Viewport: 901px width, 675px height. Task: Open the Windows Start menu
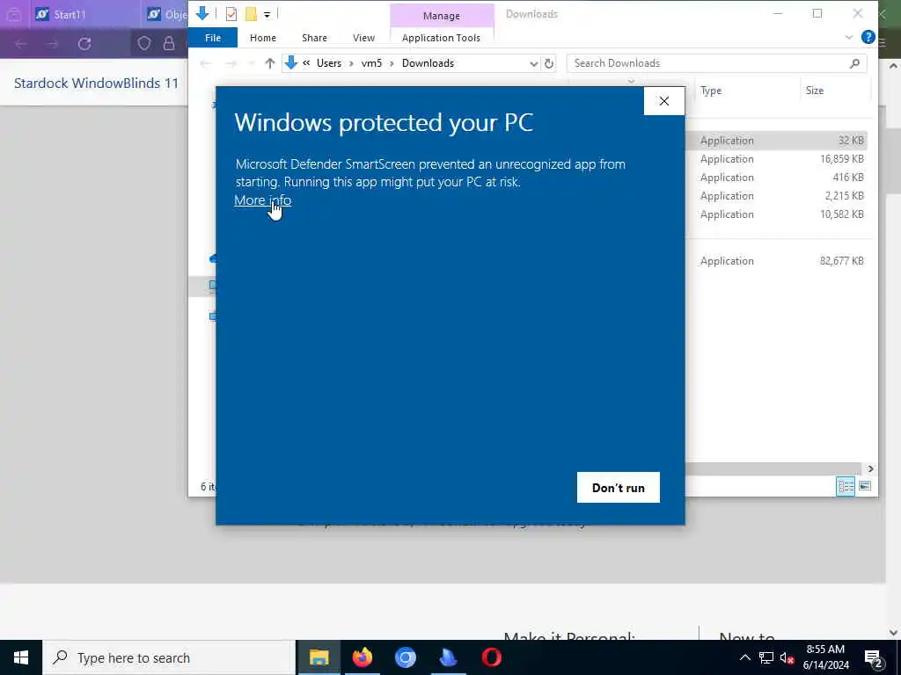pyautogui.click(x=21, y=657)
